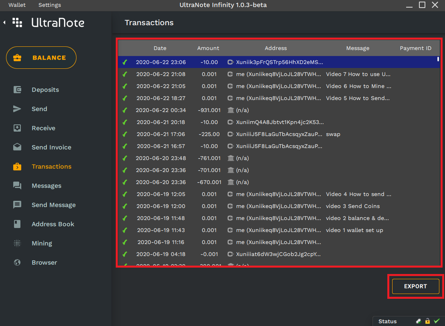Select the 2020-06-19 11:16 date cell
Image resolution: width=445 pixels, height=326 pixels.
pyautogui.click(x=161, y=242)
